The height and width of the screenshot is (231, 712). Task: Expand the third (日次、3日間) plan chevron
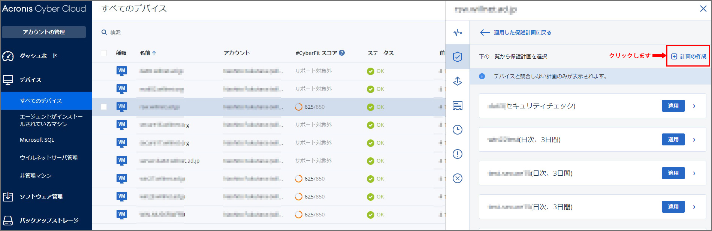click(694, 207)
